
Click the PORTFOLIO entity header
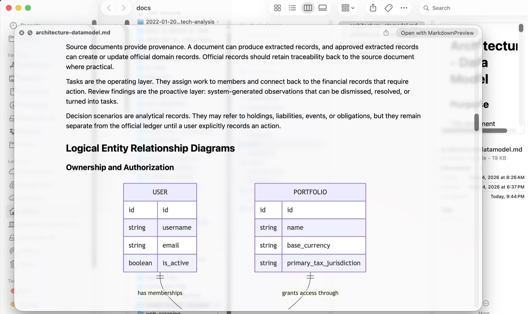310,192
